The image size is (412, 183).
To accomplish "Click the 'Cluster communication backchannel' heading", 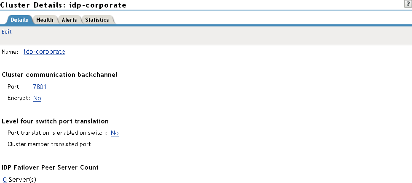I will click(x=59, y=75).
